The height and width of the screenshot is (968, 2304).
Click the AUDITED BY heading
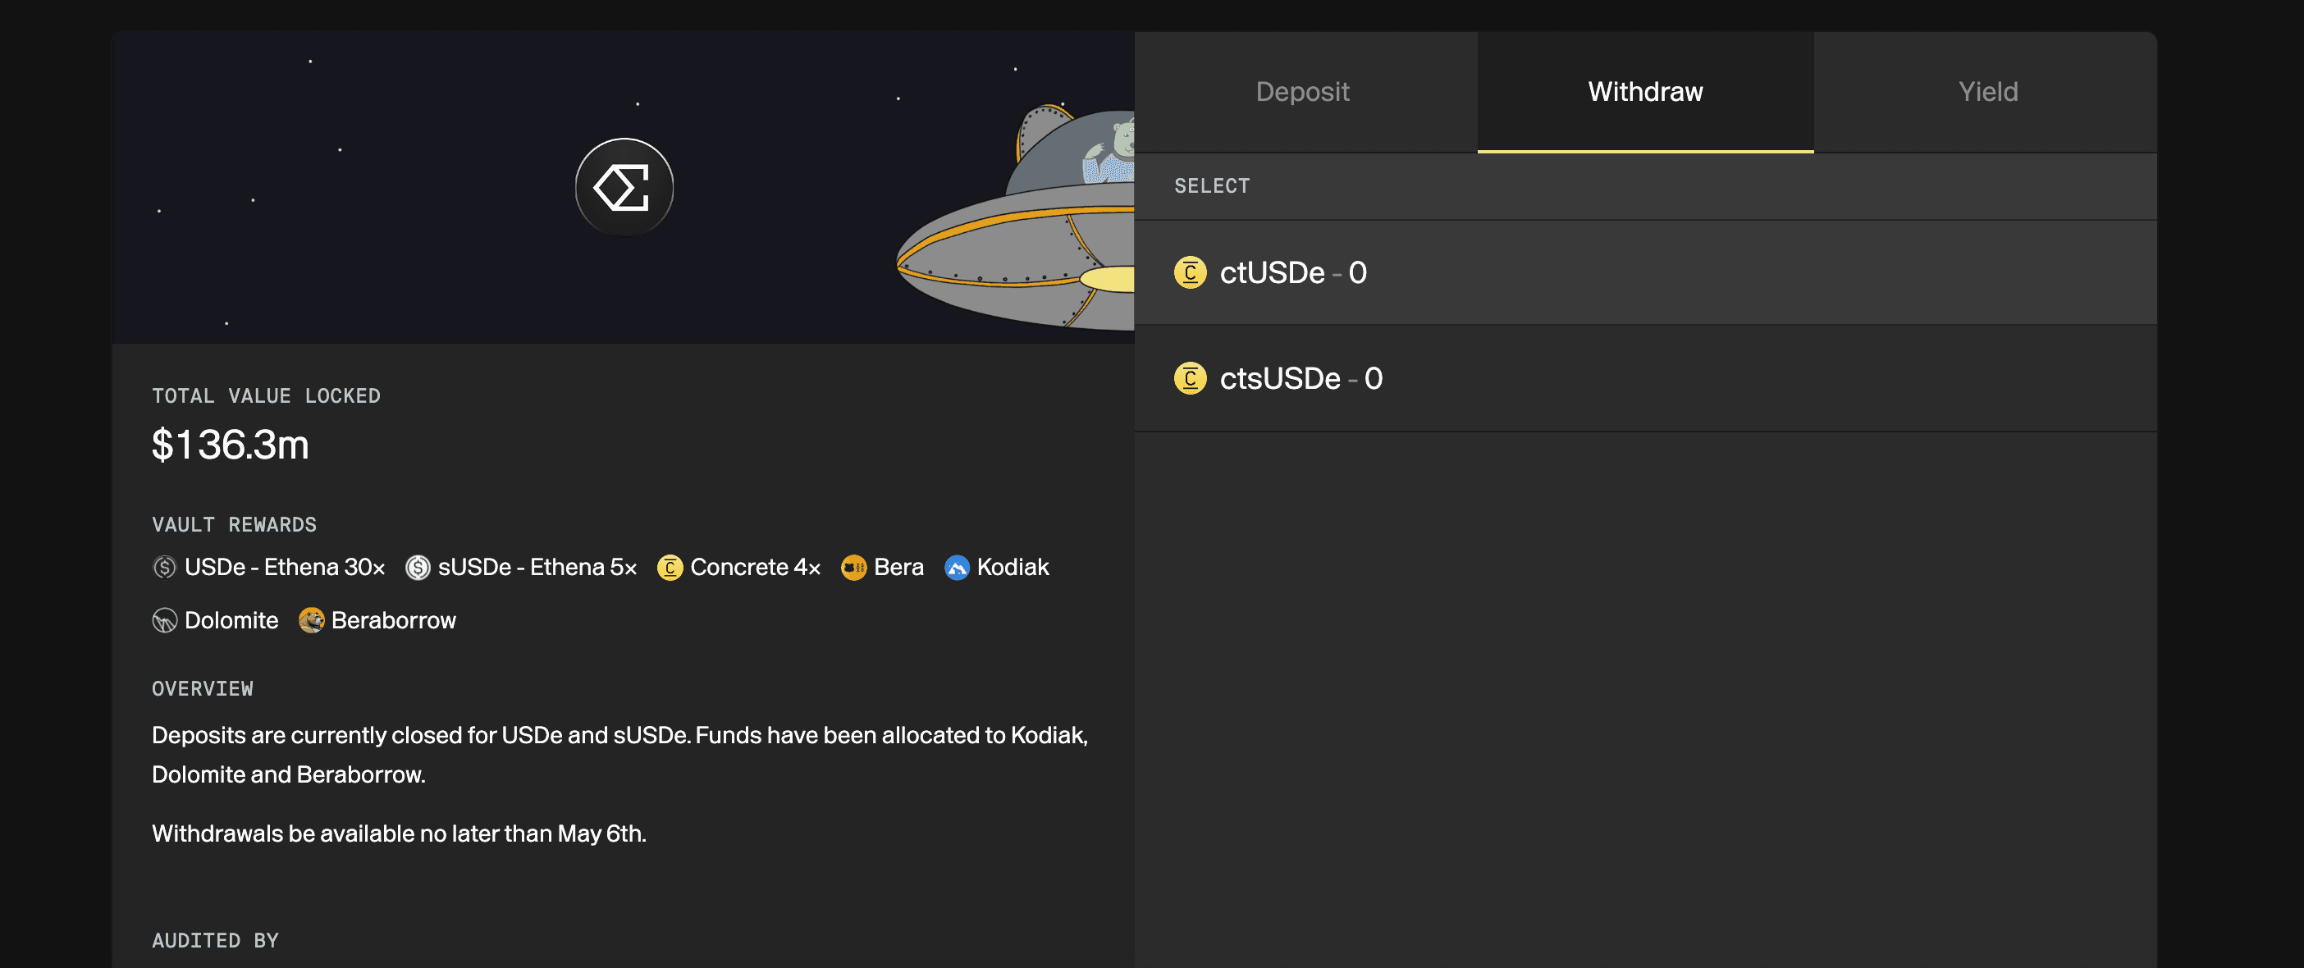215,940
